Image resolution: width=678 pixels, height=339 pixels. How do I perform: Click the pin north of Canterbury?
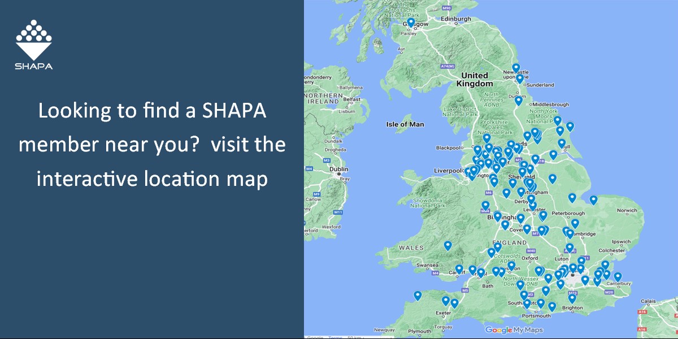pos(618,276)
